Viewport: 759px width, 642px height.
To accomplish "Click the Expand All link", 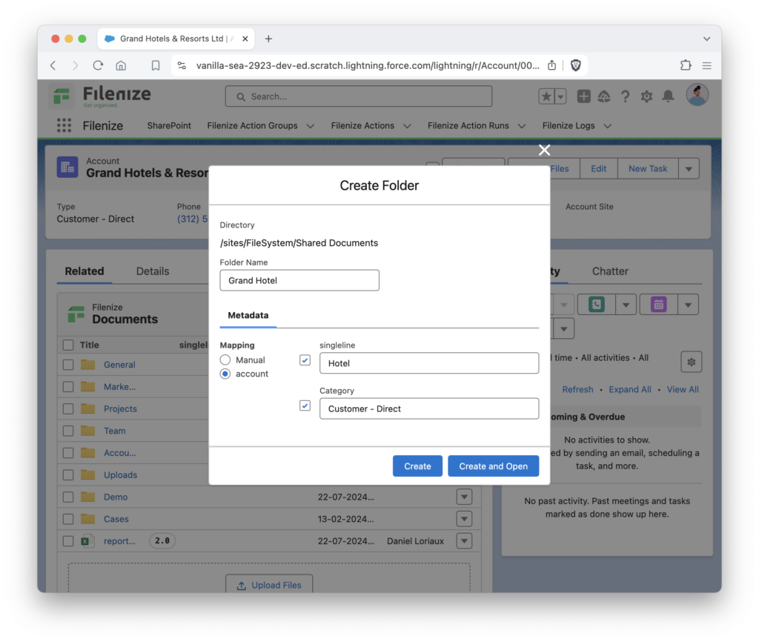I will (630, 389).
